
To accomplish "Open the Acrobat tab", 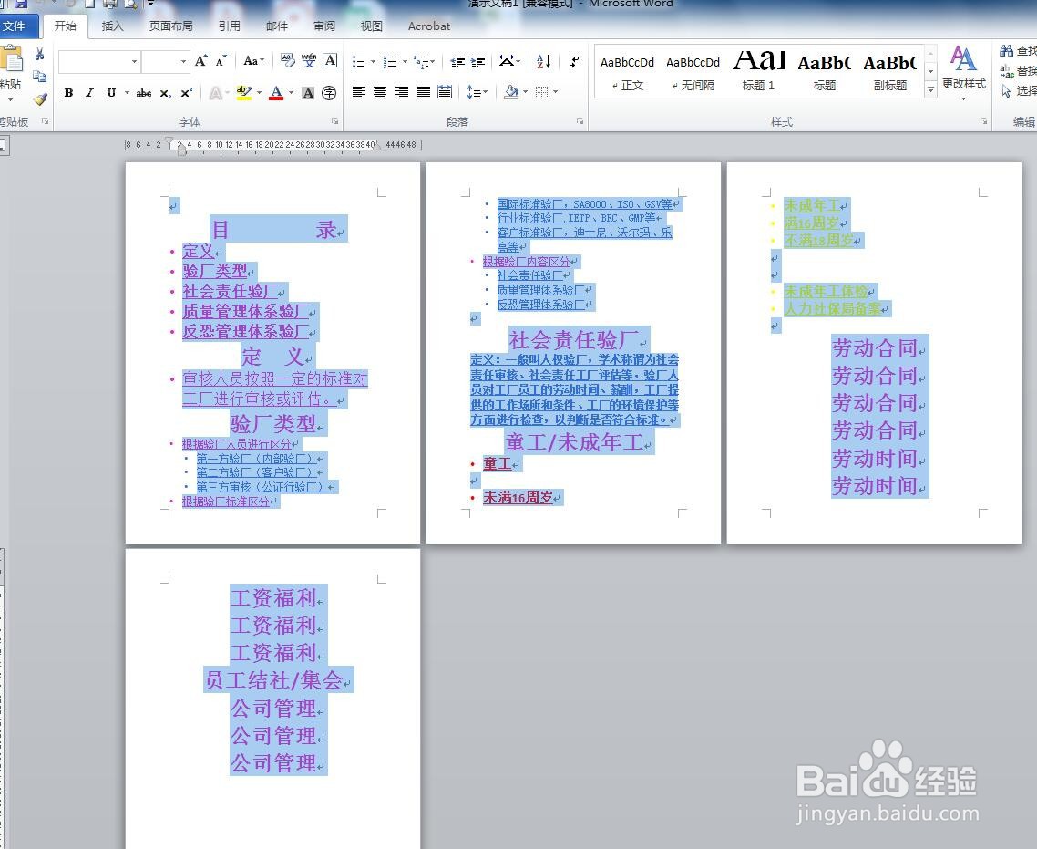I will tap(428, 26).
